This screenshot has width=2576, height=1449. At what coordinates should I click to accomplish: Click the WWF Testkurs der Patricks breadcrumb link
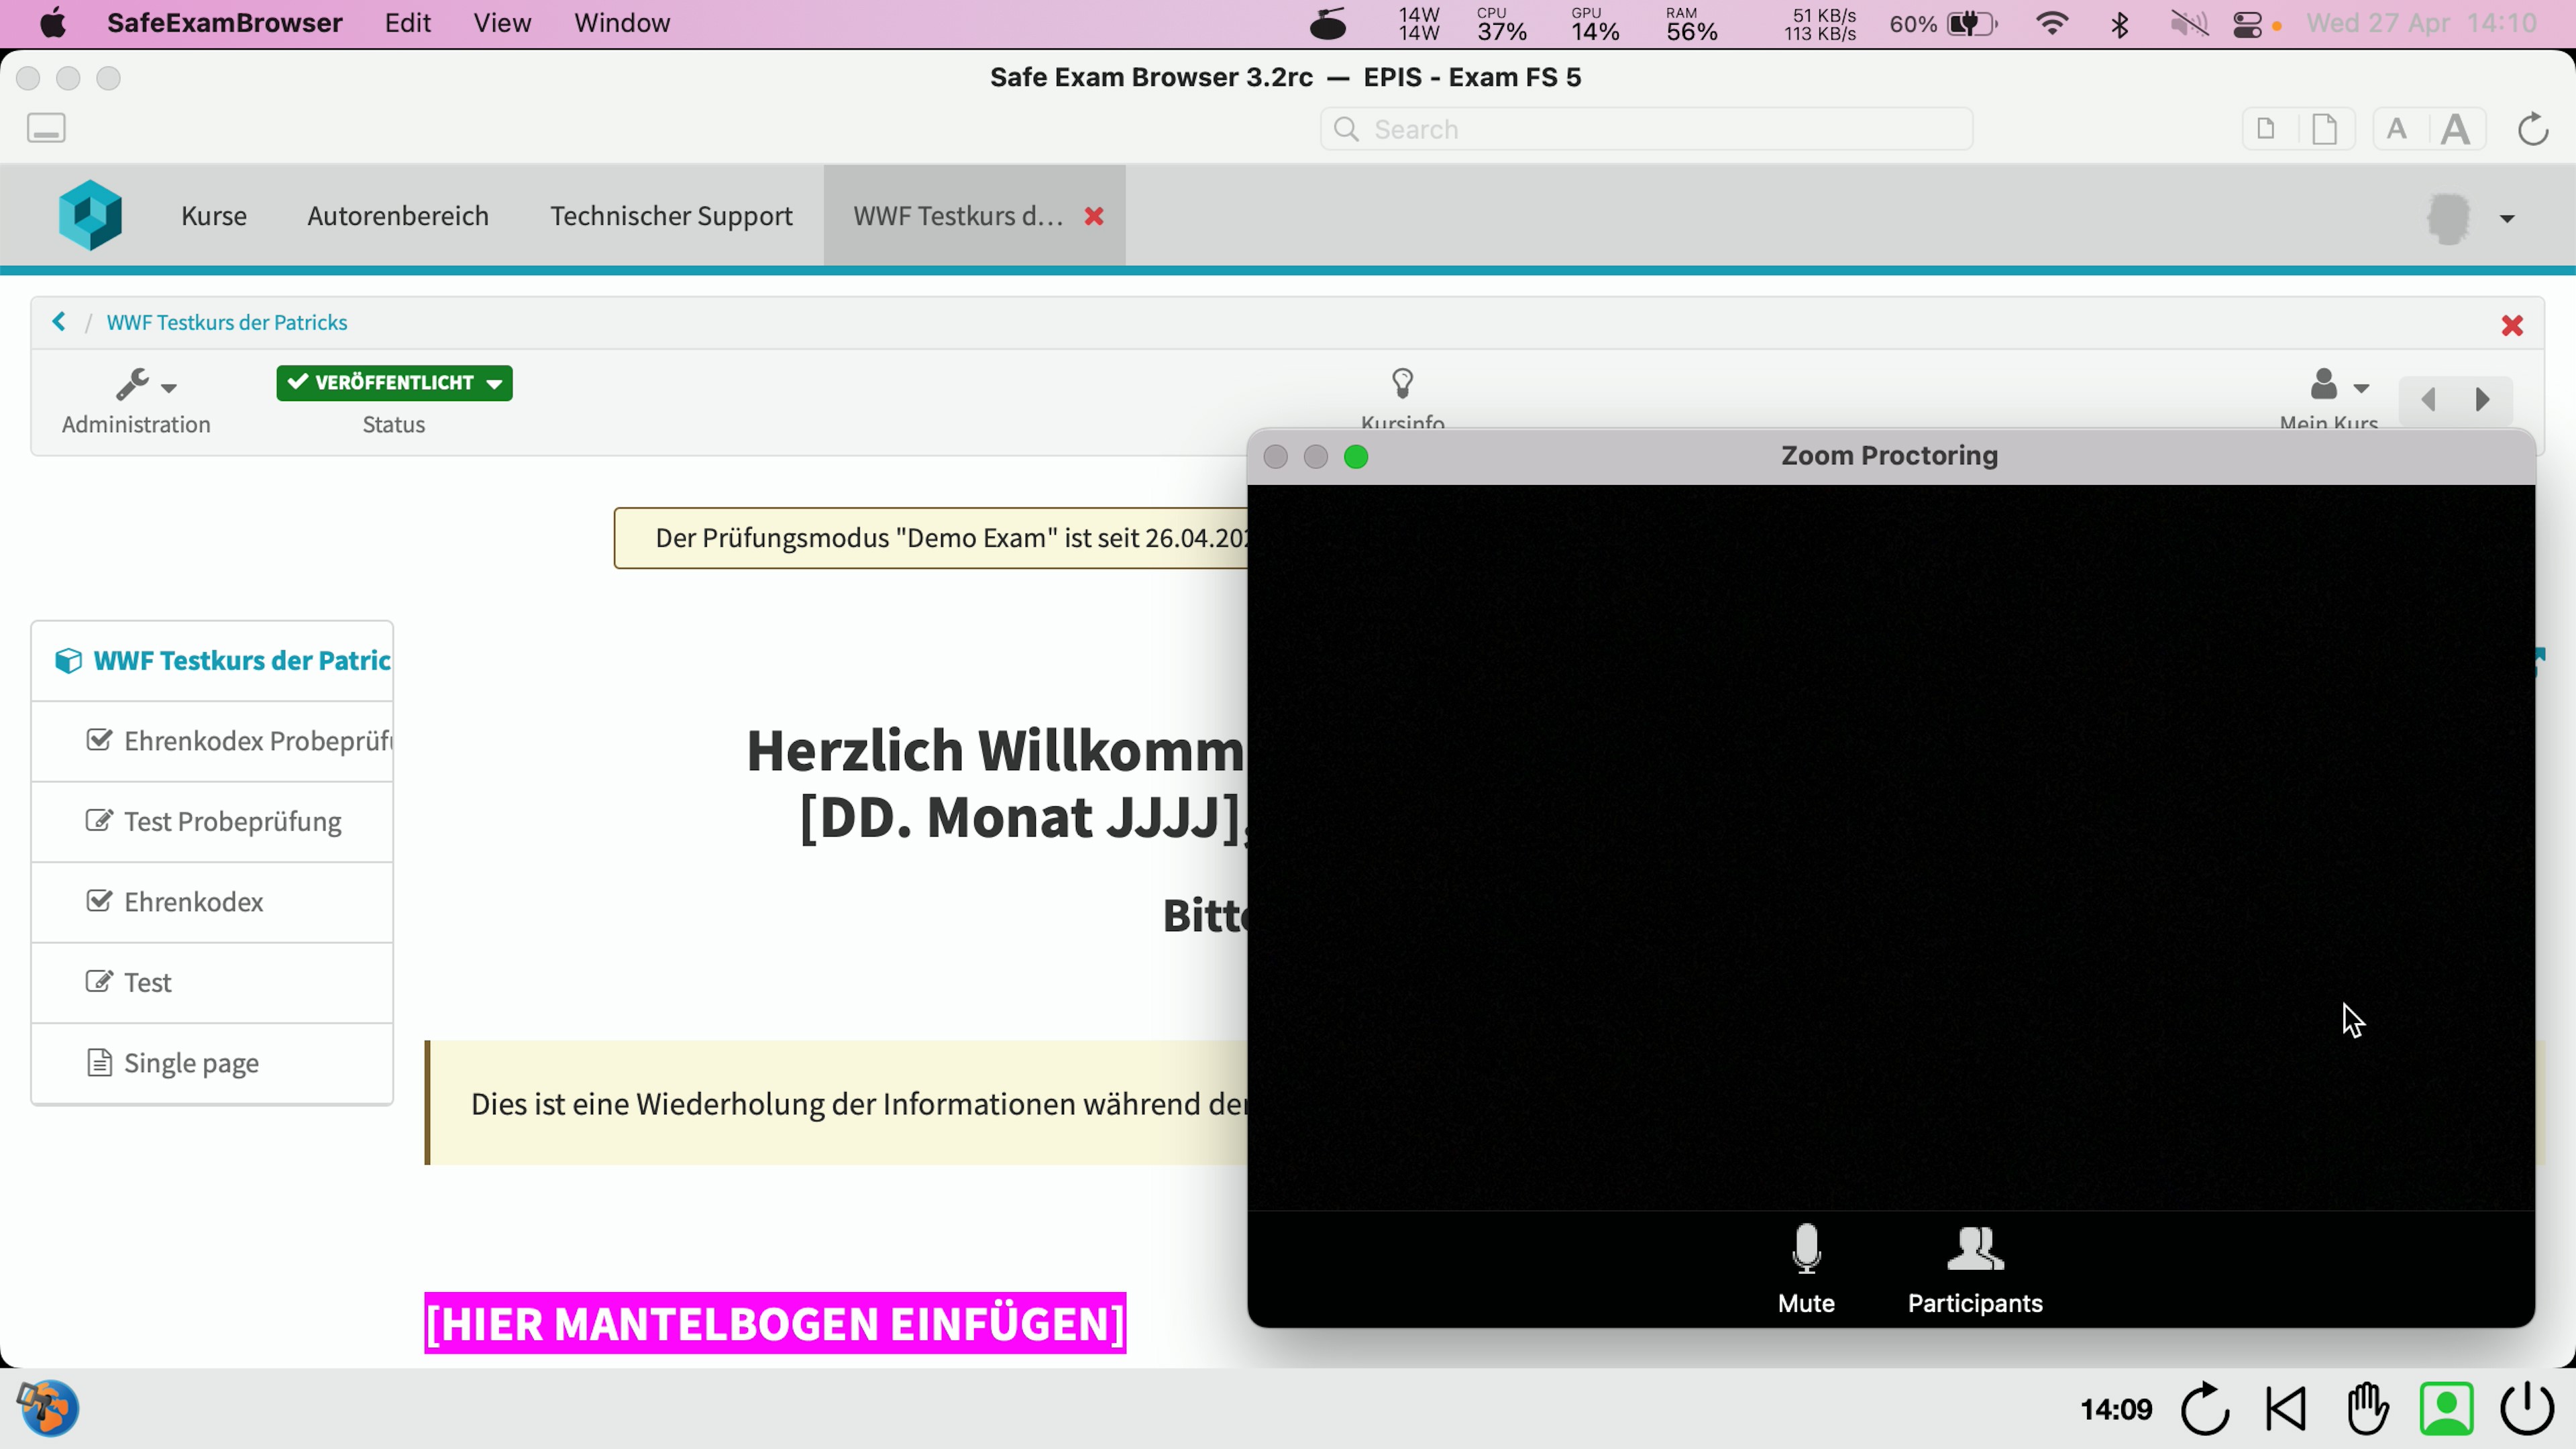tap(227, 322)
